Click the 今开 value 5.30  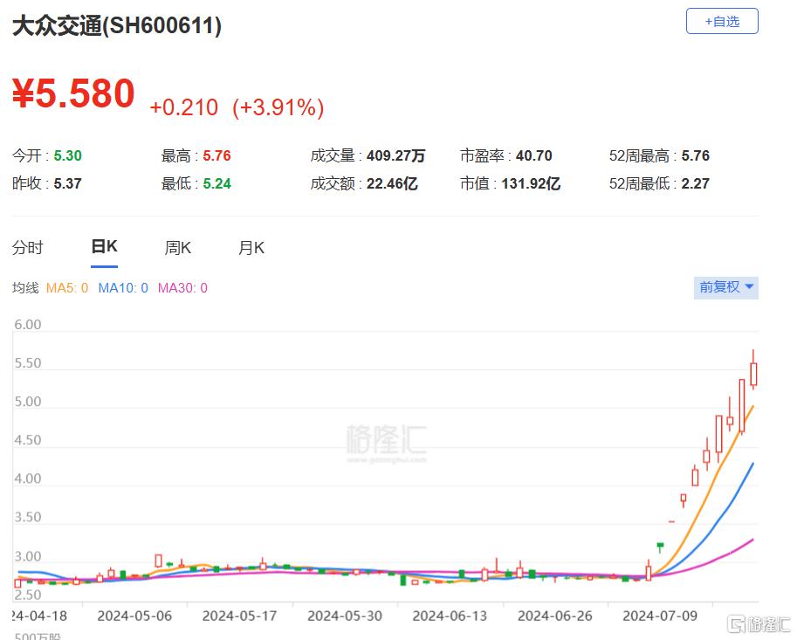[67, 155]
